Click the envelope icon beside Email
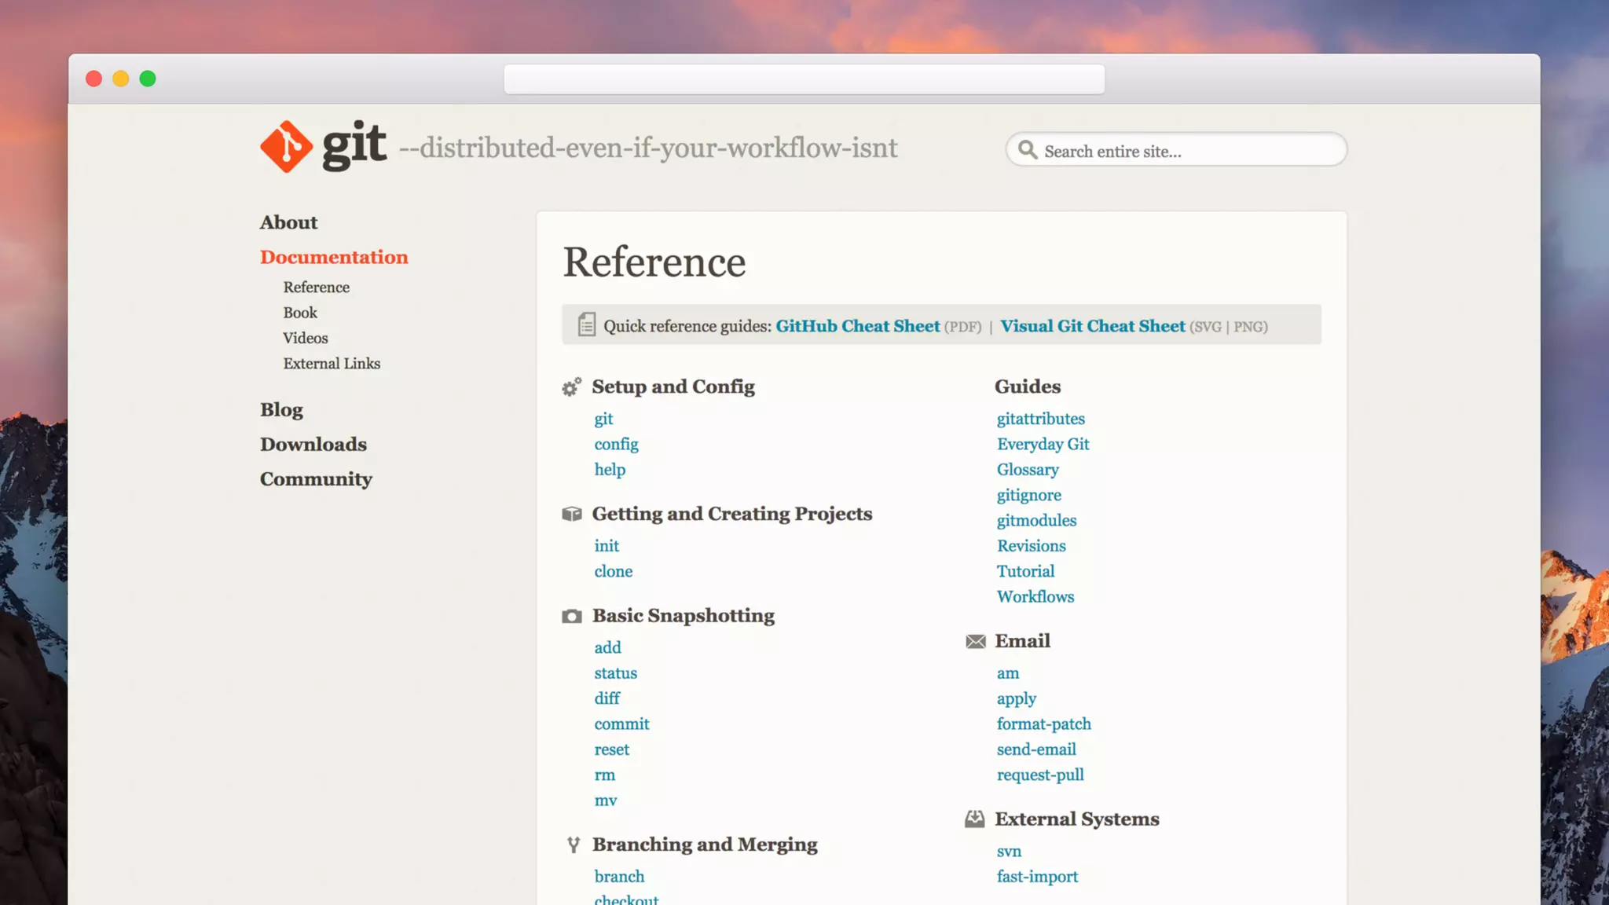Viewport: 1609px width, 905px height. [975, 642]
